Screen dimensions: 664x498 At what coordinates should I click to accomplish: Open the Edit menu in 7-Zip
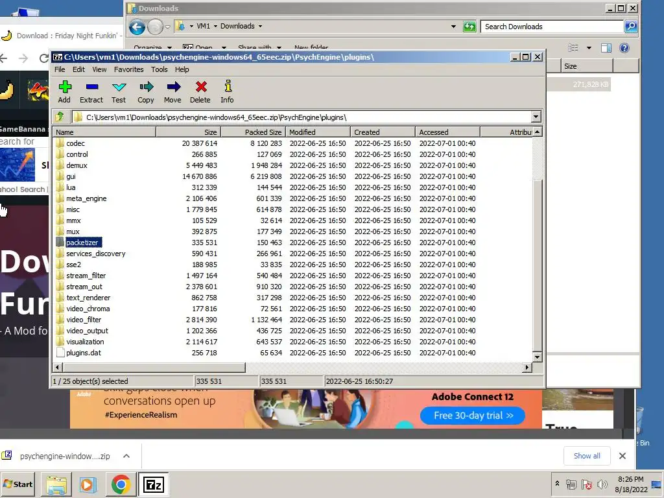pos(78,69)
